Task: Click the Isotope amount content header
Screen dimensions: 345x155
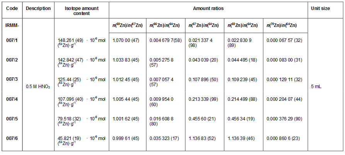Action: (x=82, y=11)
